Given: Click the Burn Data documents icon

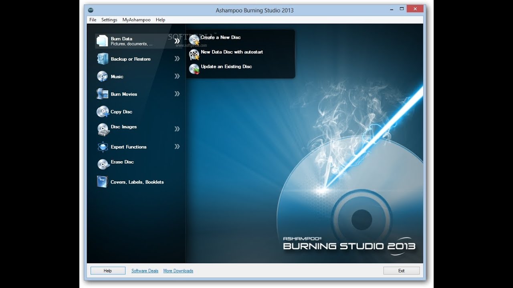Looking at the screenshot, I should pos(102,41).
